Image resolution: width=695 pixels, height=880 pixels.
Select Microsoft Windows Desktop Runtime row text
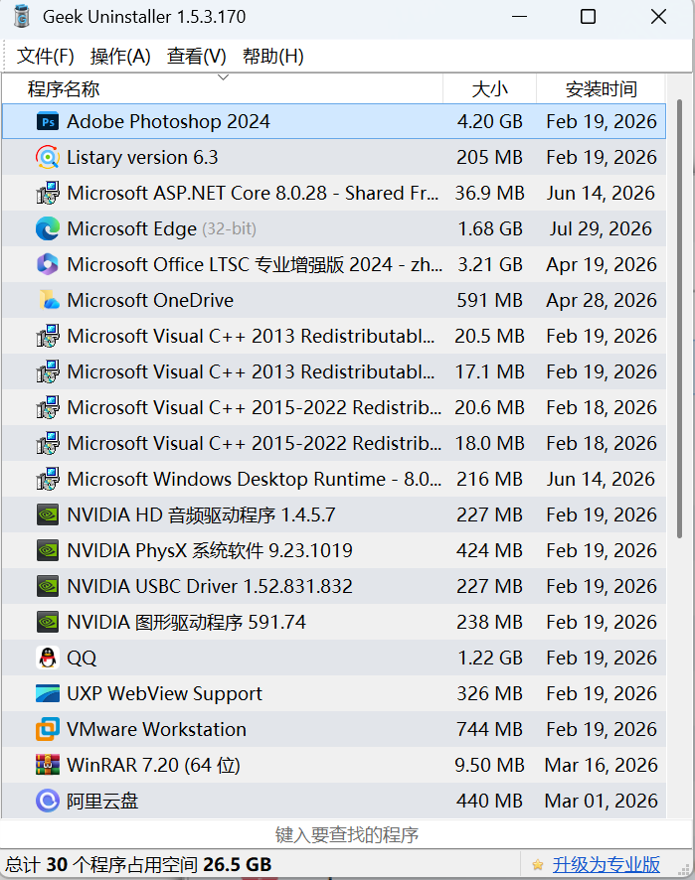pos(254,480)
